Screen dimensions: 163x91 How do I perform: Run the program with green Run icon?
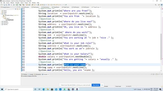coord(17,5)
